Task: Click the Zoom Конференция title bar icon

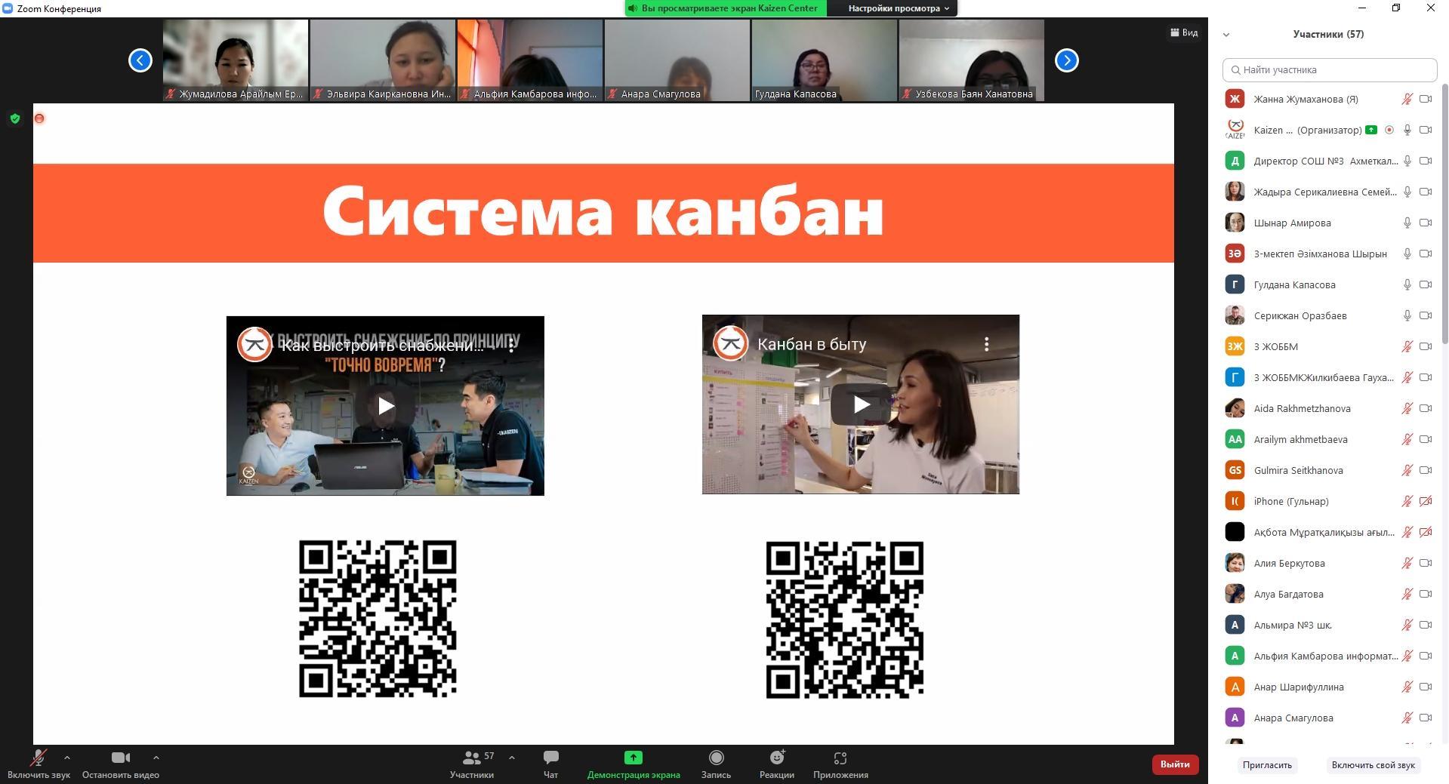Action: (8, 8)
